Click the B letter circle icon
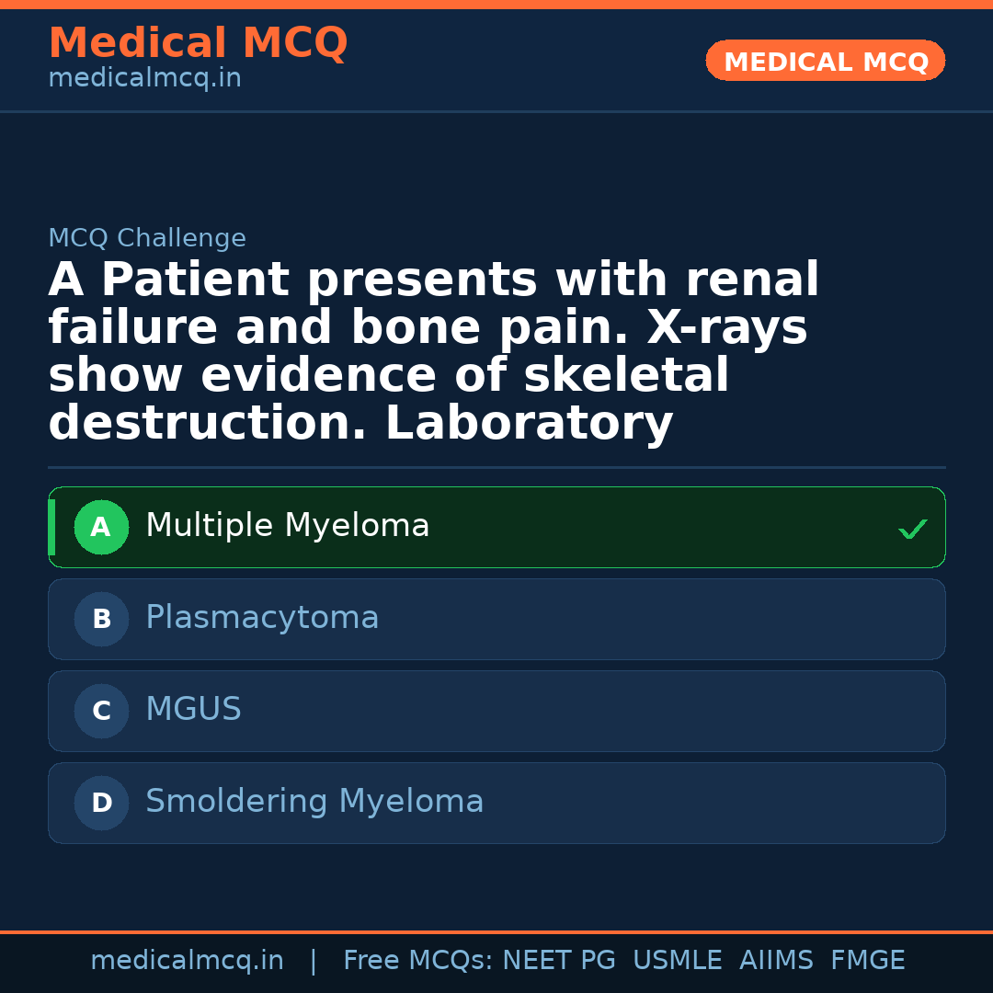This screenshot has width=993, height=993. 101,620
